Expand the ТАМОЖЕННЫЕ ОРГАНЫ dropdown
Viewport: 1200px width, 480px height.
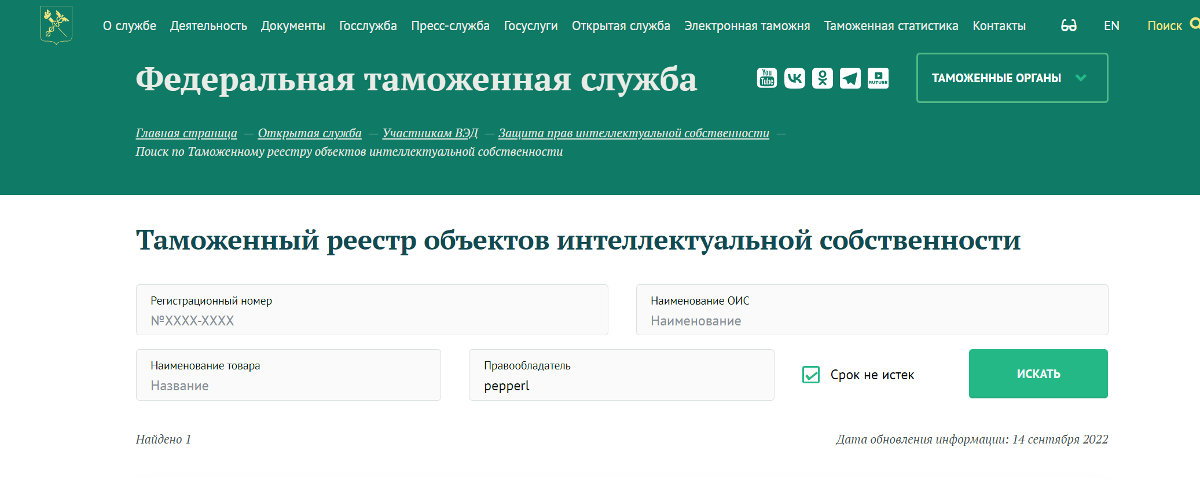pyautogui.click(x=1012, y=78)
